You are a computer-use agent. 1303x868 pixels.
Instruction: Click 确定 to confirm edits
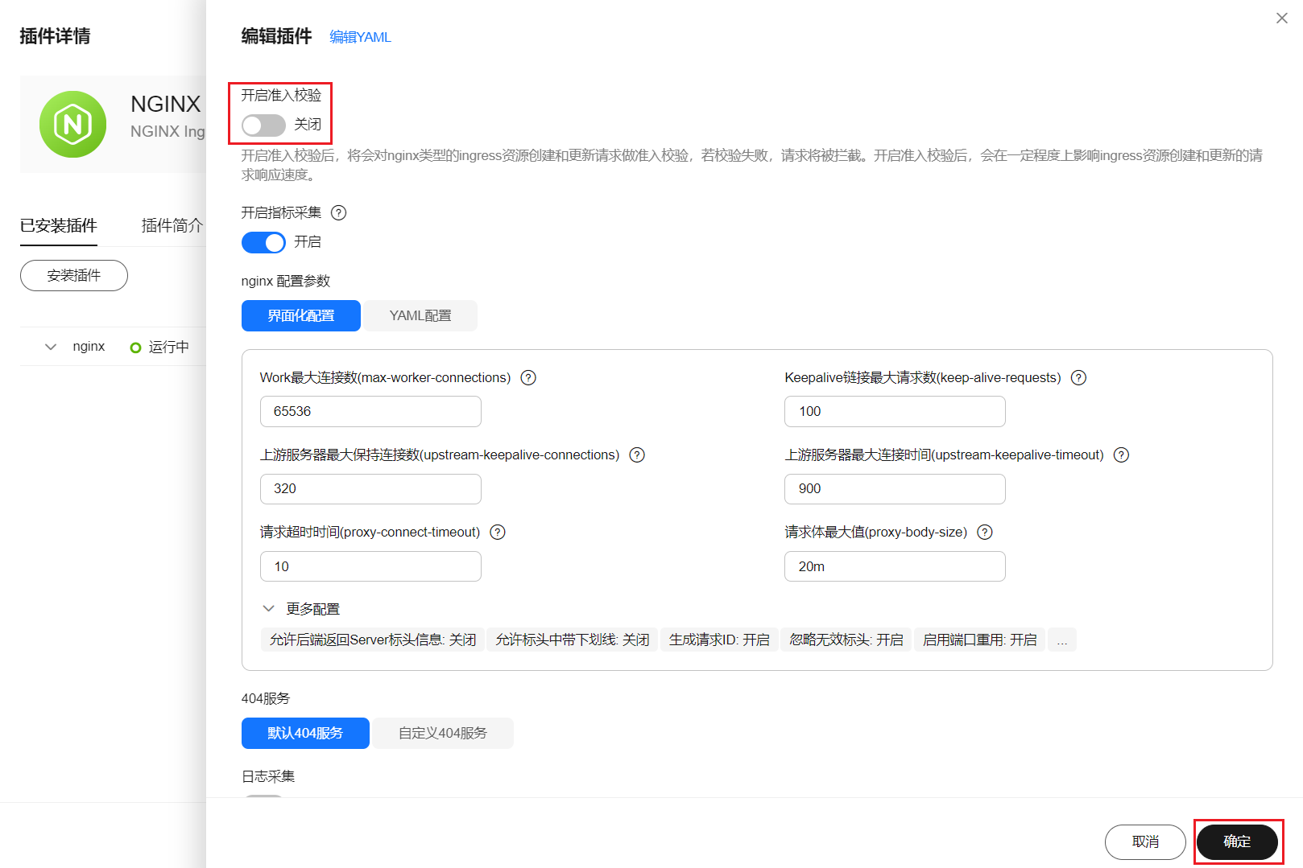1237,842
